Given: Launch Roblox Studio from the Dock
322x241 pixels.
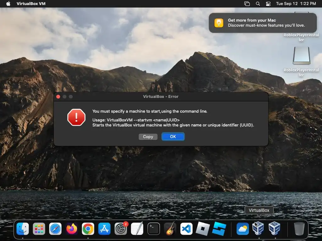Looking at the screenshot, I should click(x=219, y=229).
